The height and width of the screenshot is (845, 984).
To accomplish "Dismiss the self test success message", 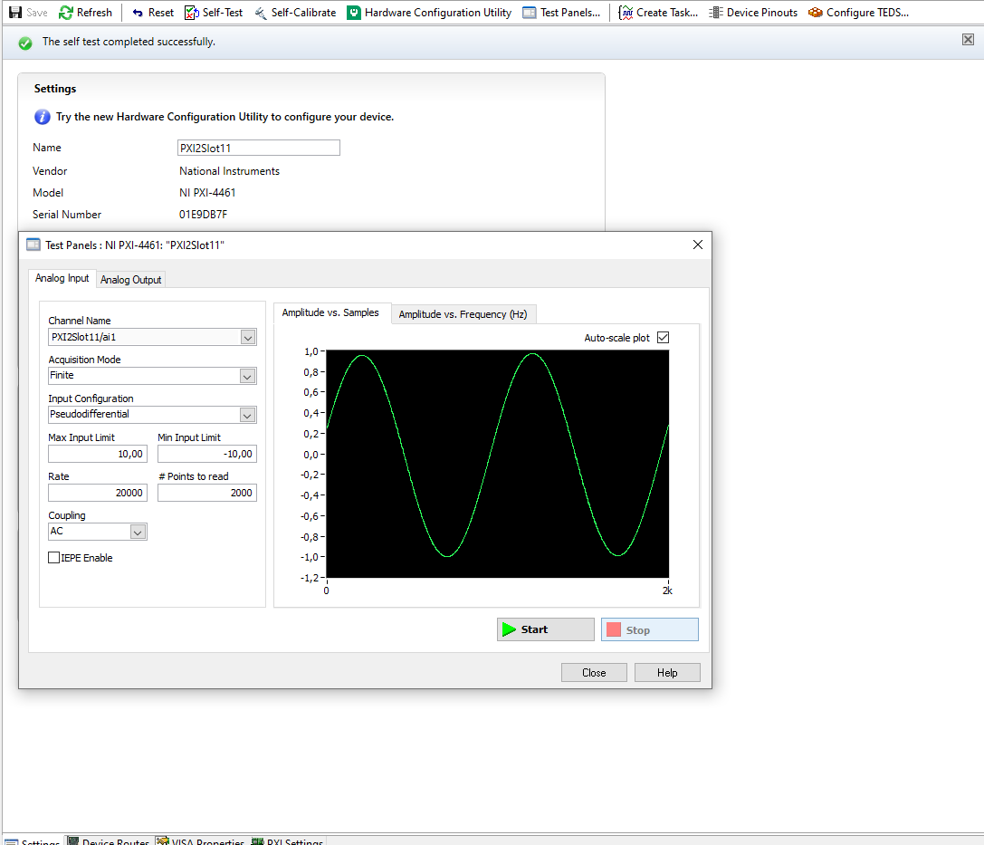I will pos(969,40).
